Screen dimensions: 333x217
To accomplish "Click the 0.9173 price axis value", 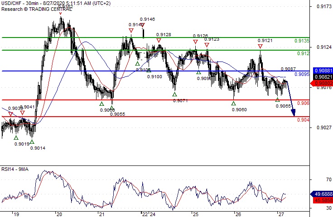I will pos(324,6).
